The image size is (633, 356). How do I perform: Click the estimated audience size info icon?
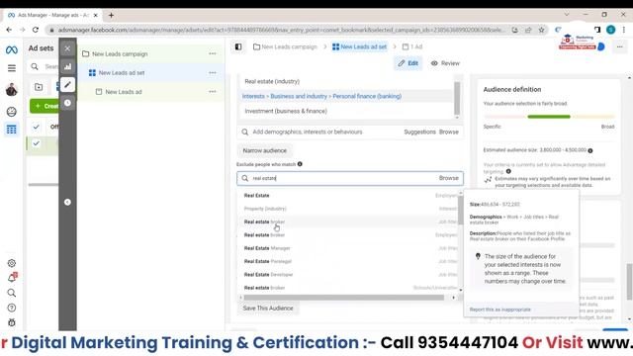[590, 150]
